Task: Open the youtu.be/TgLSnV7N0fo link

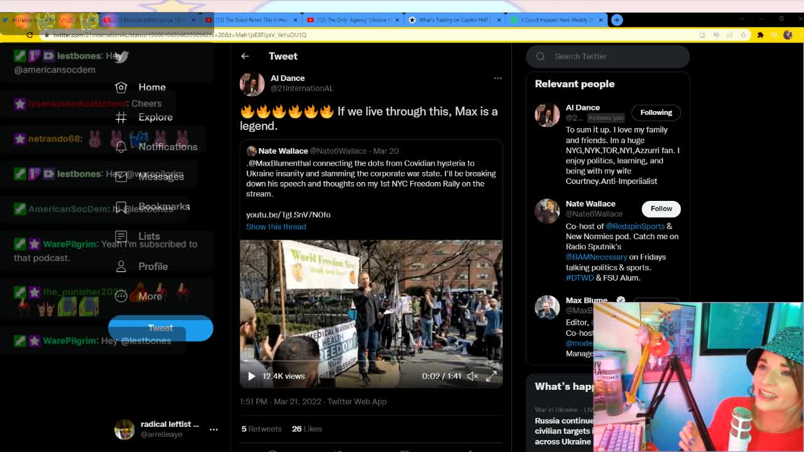Action: 288,215
